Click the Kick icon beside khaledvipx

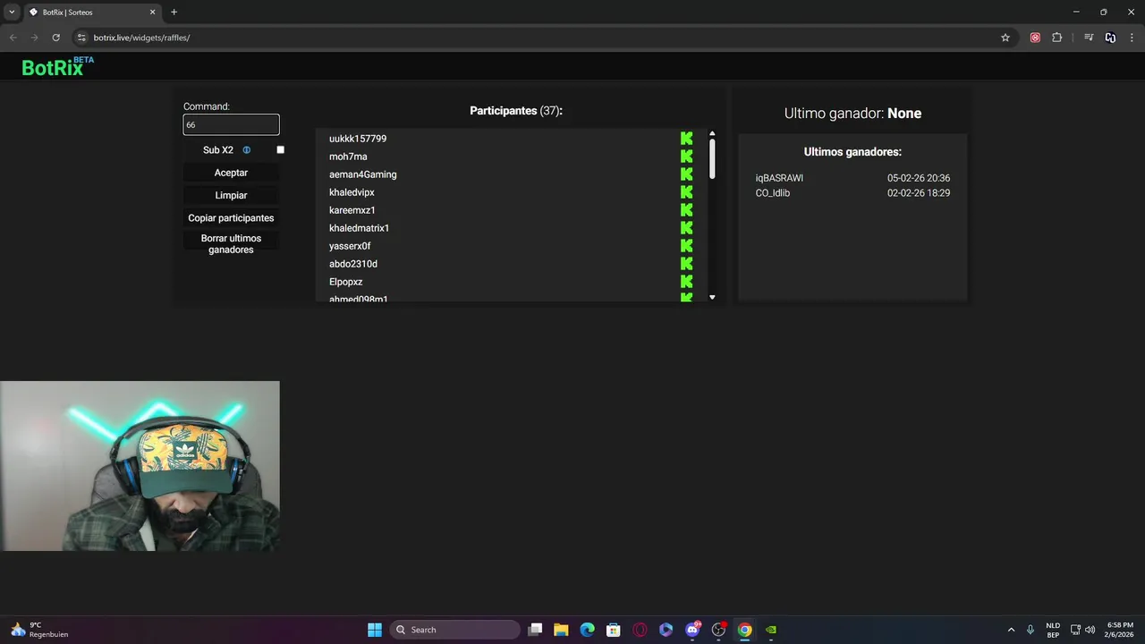(686, 192)
